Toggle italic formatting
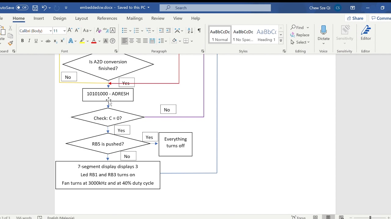This screenshot has height=219, width=391. (x=29, y=41)
